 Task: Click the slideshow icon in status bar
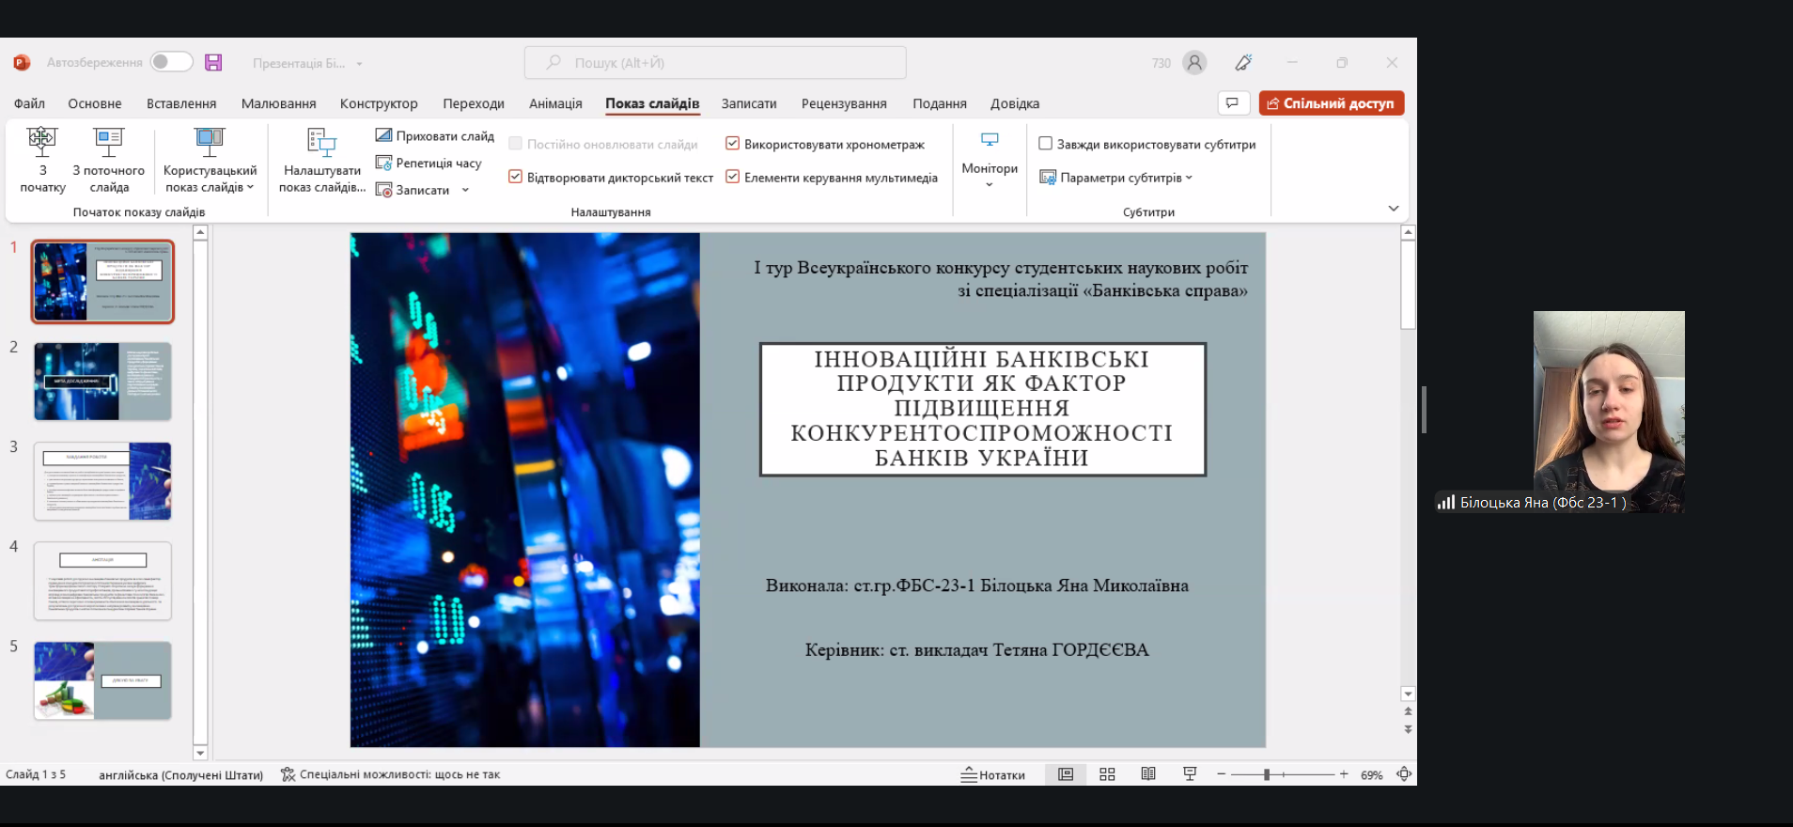pos(1190,774)
